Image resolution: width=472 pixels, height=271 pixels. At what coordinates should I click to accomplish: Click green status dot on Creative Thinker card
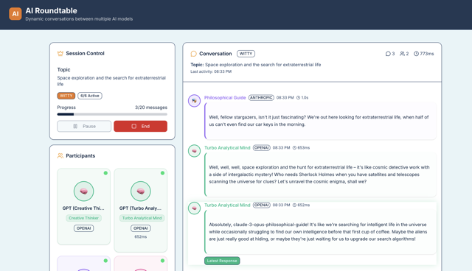click(105, 173)
